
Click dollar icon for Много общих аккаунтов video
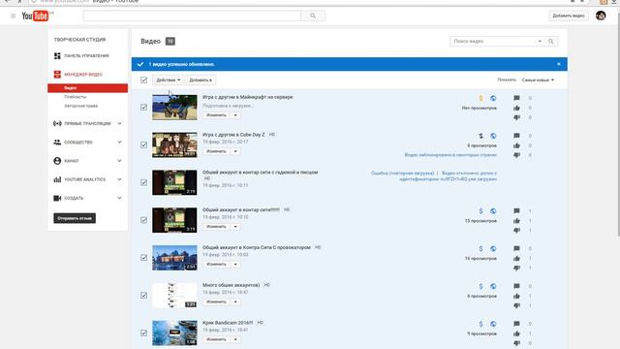pyautogui.click(x=480, y=286)
